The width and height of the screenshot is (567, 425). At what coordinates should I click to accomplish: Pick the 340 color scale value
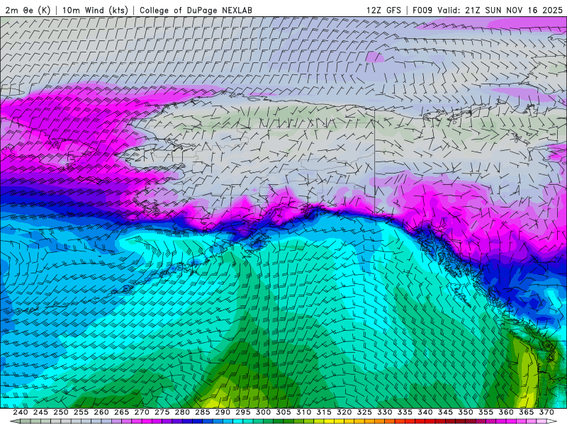(425, 412)
